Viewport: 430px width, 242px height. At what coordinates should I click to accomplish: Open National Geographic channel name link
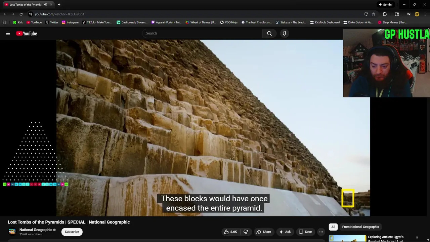(36, 230)
